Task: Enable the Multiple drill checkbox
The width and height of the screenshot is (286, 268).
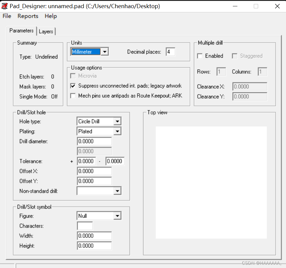Action: point(200,56)
